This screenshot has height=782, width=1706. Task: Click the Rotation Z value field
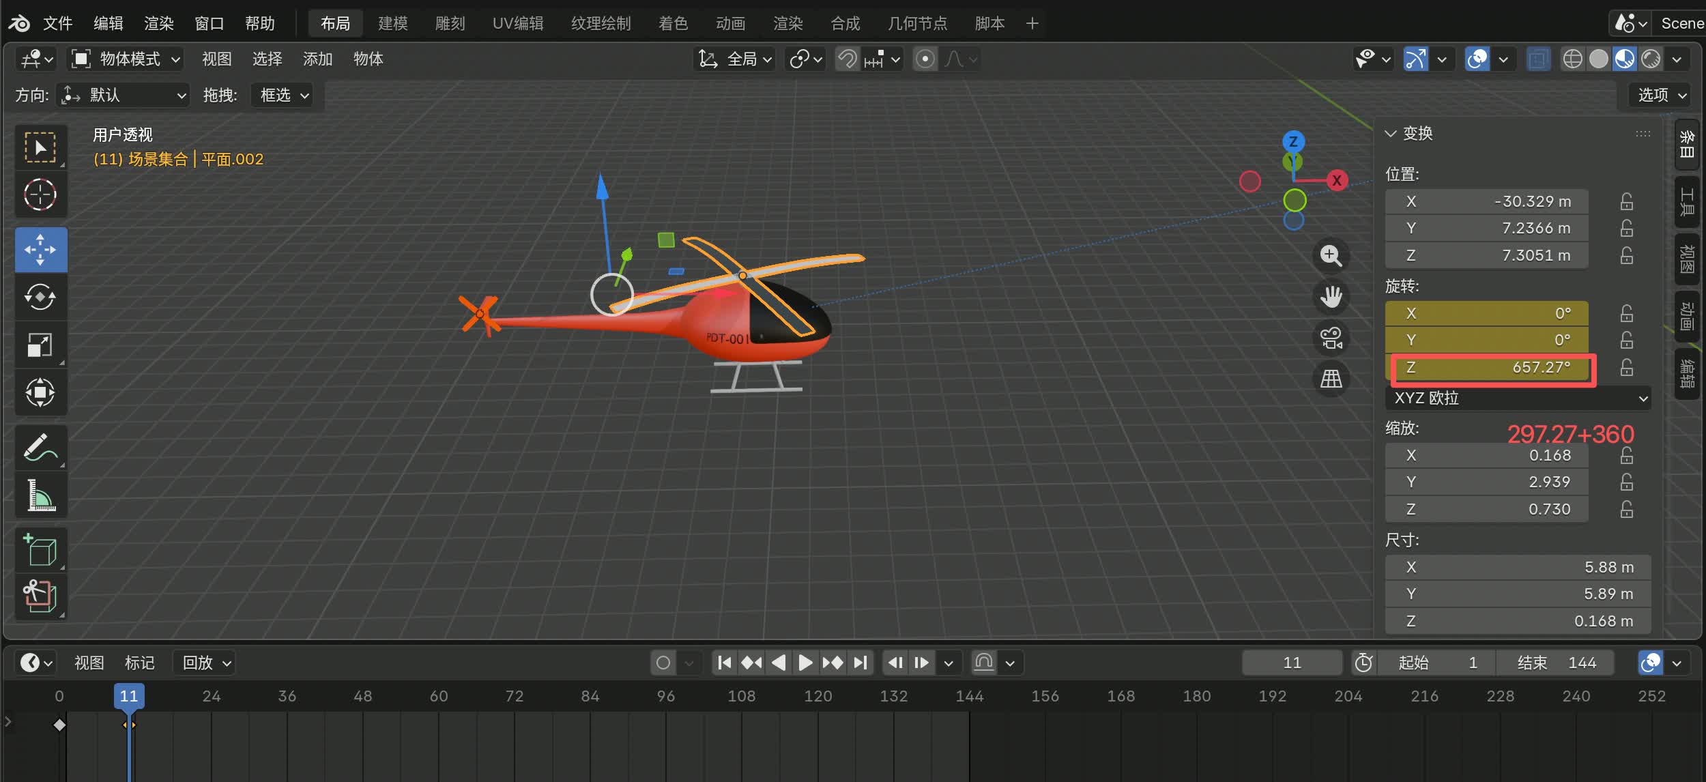tap(1488, 368)
